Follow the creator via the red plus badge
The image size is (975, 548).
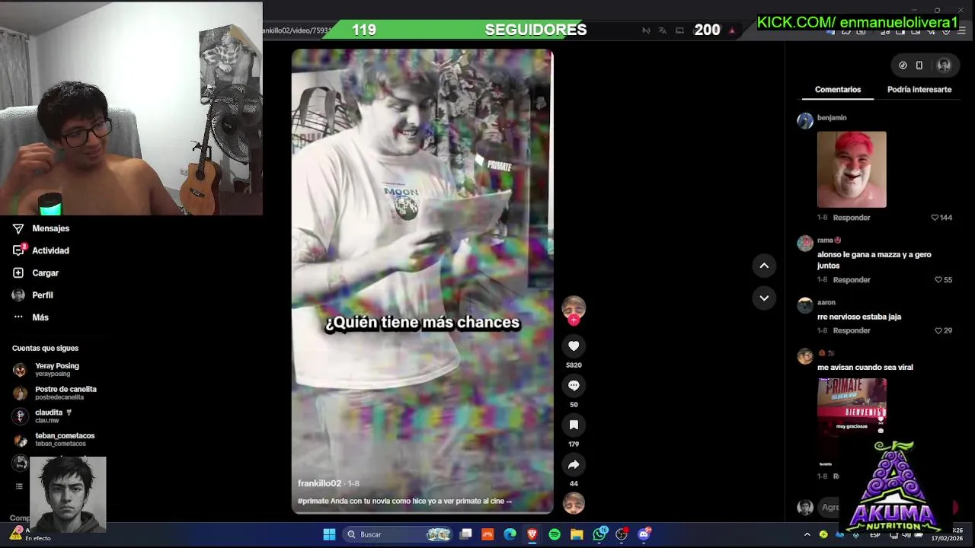pos(574,320)
